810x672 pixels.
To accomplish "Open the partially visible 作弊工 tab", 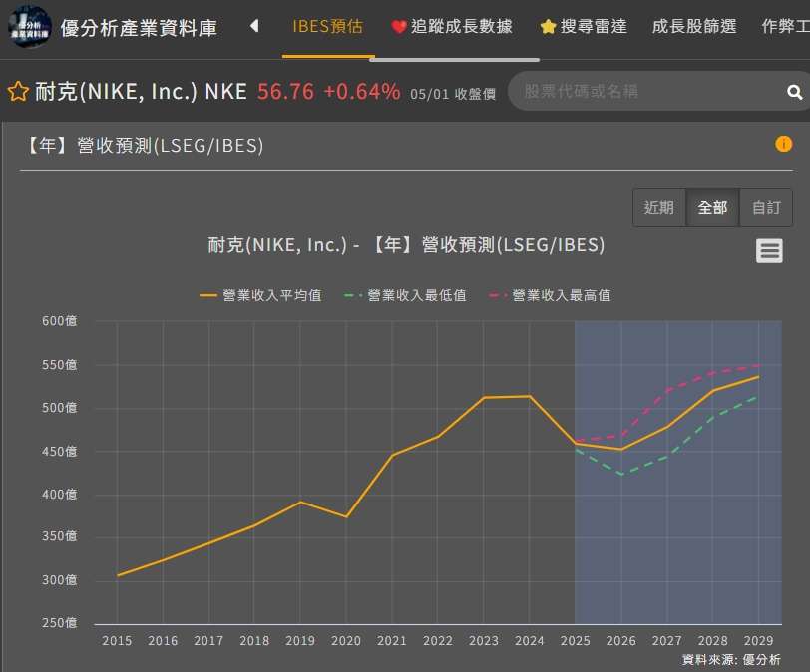I will (x=785, y=26).
